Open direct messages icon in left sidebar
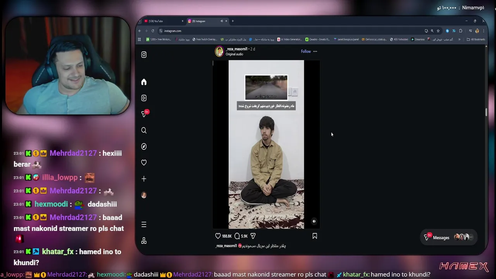This screenshot has width=496, height=279. 144,114
